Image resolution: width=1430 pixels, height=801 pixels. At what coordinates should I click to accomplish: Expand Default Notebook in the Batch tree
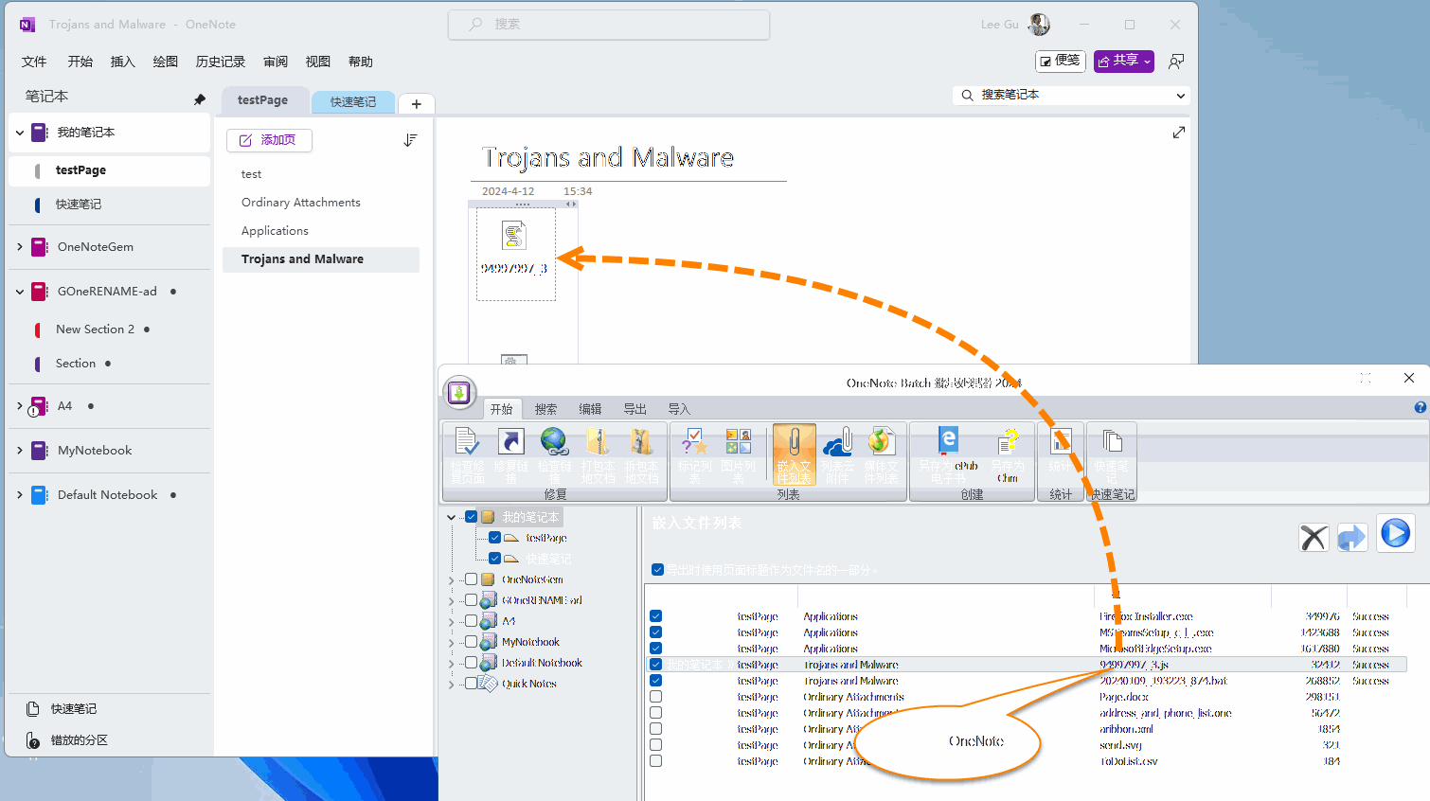point(452,663)
